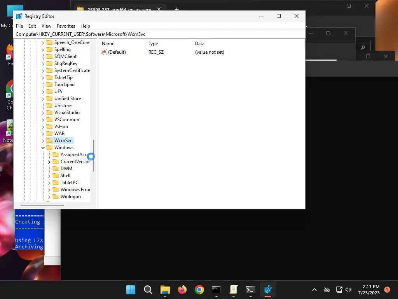Select the Unified Store tree item
This screenshot has width=398, height=299.
click(68, 98)
